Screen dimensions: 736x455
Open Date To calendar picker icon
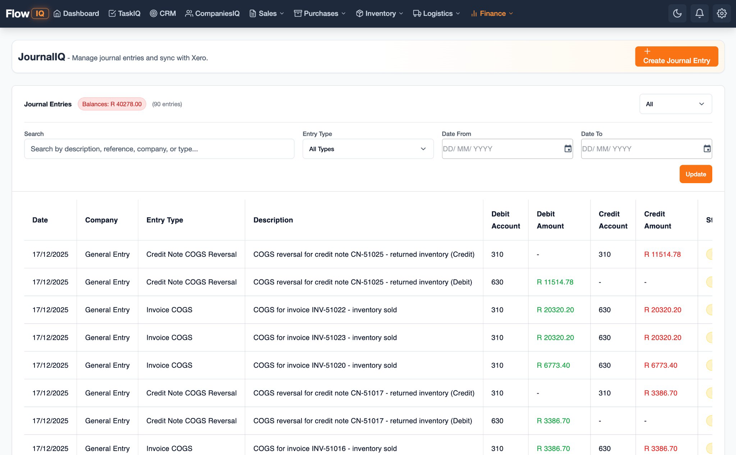pyautogui.click(x=707, y=149)
